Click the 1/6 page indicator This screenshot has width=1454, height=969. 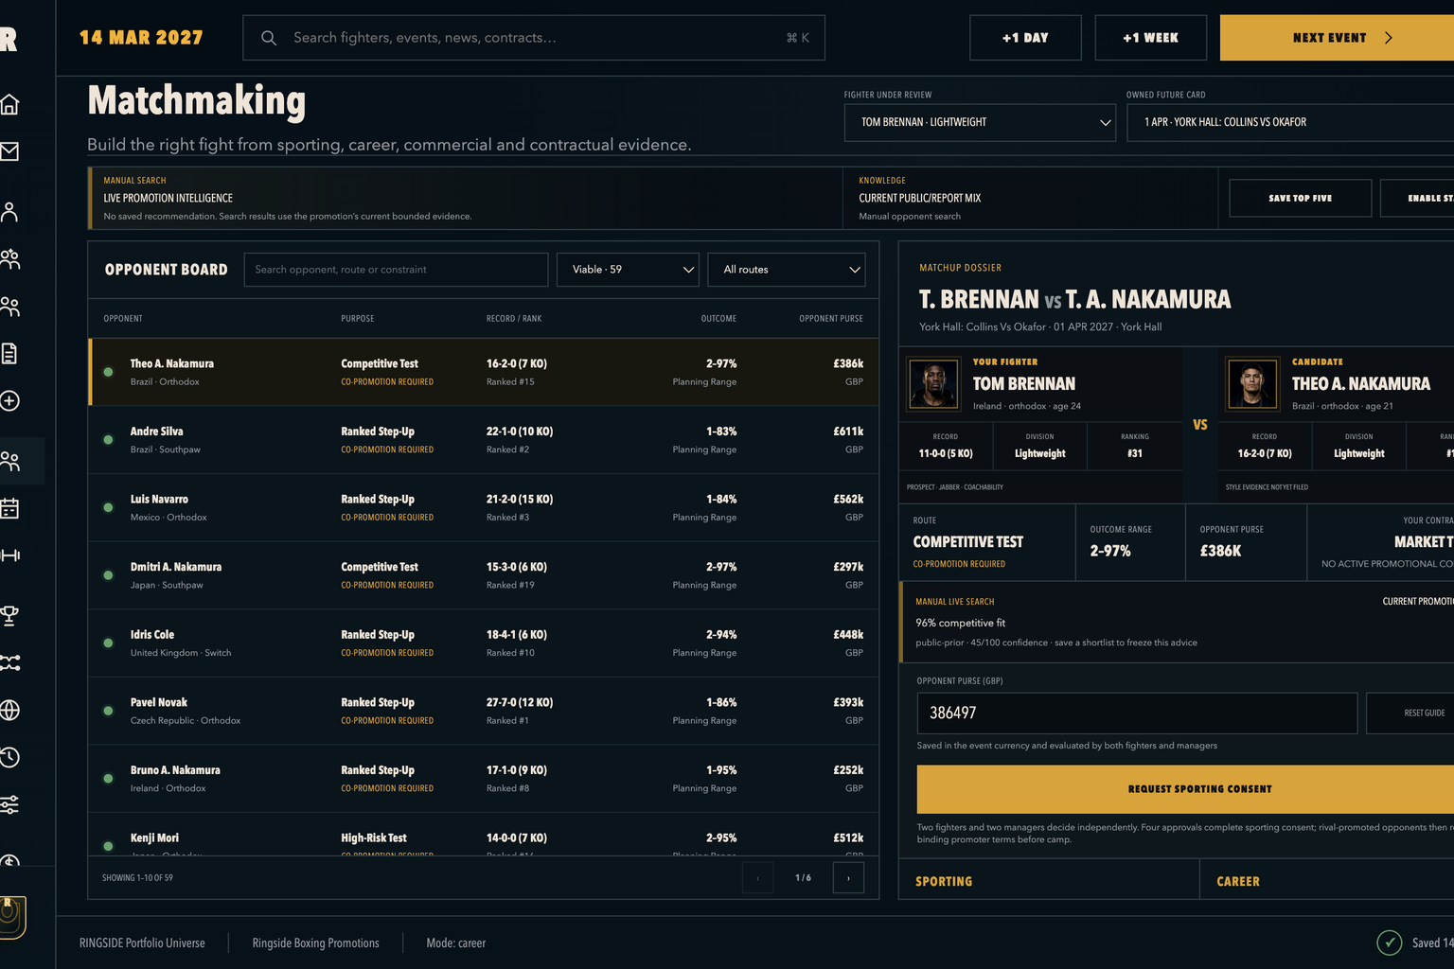click(803, 878)
